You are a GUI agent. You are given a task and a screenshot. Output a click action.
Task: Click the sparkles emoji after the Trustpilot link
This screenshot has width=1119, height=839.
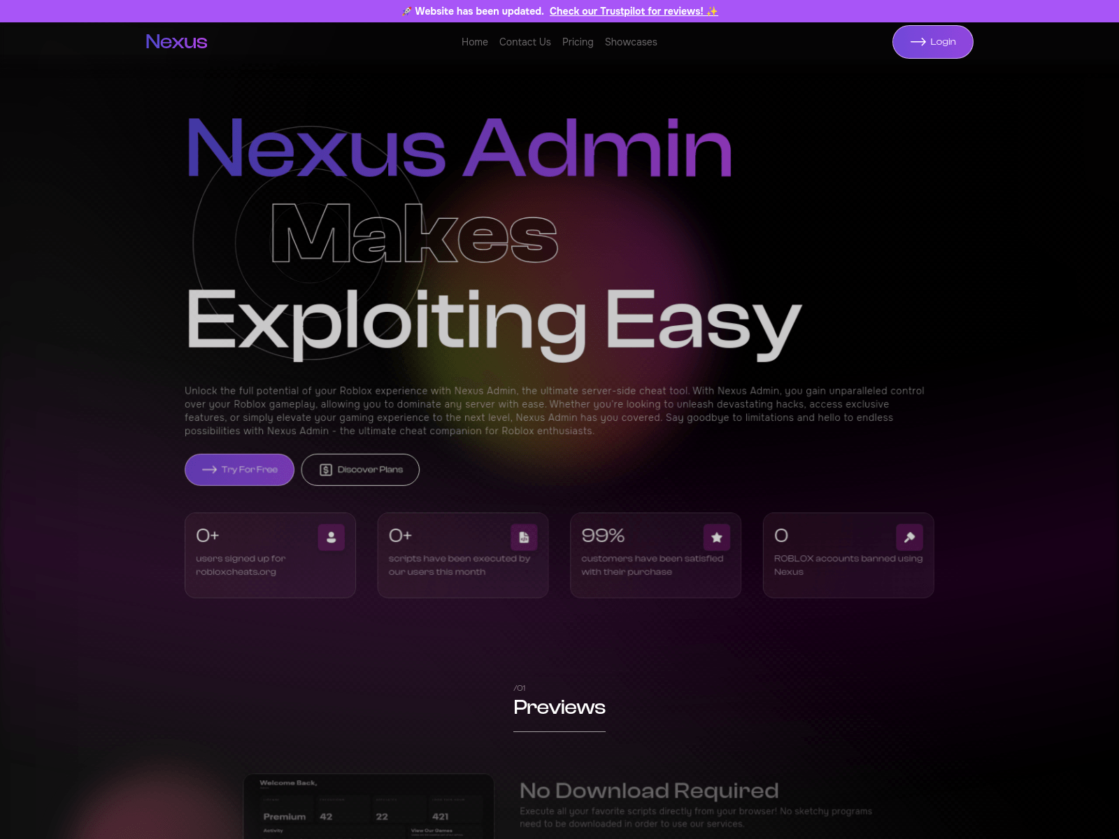pyautogui.click(x=712, y=11)
